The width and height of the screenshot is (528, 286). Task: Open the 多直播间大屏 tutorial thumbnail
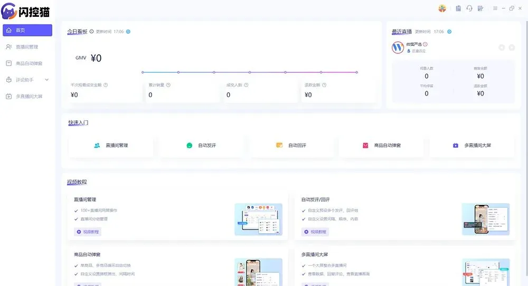[x=486, y=272]
